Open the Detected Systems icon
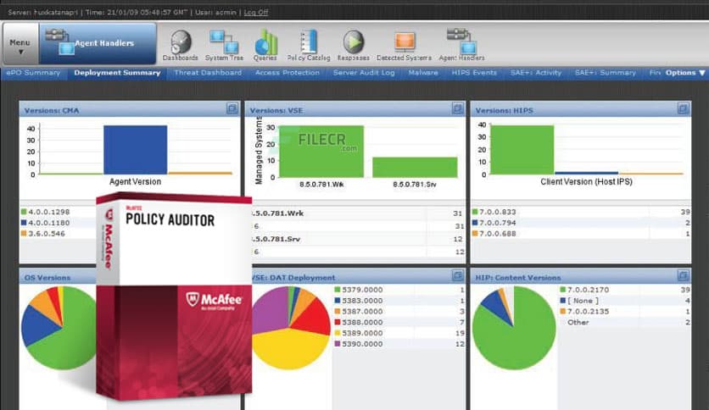709x410 pixels. pyautogui.click(x=405, y=45)
